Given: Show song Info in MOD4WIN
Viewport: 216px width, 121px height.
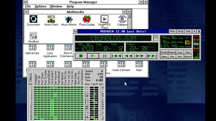Looking at the screenshot, I should click(180, 56).
